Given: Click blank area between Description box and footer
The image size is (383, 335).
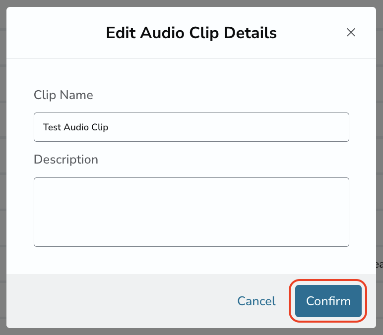Looking at the screenshot, I should [191, 260].
